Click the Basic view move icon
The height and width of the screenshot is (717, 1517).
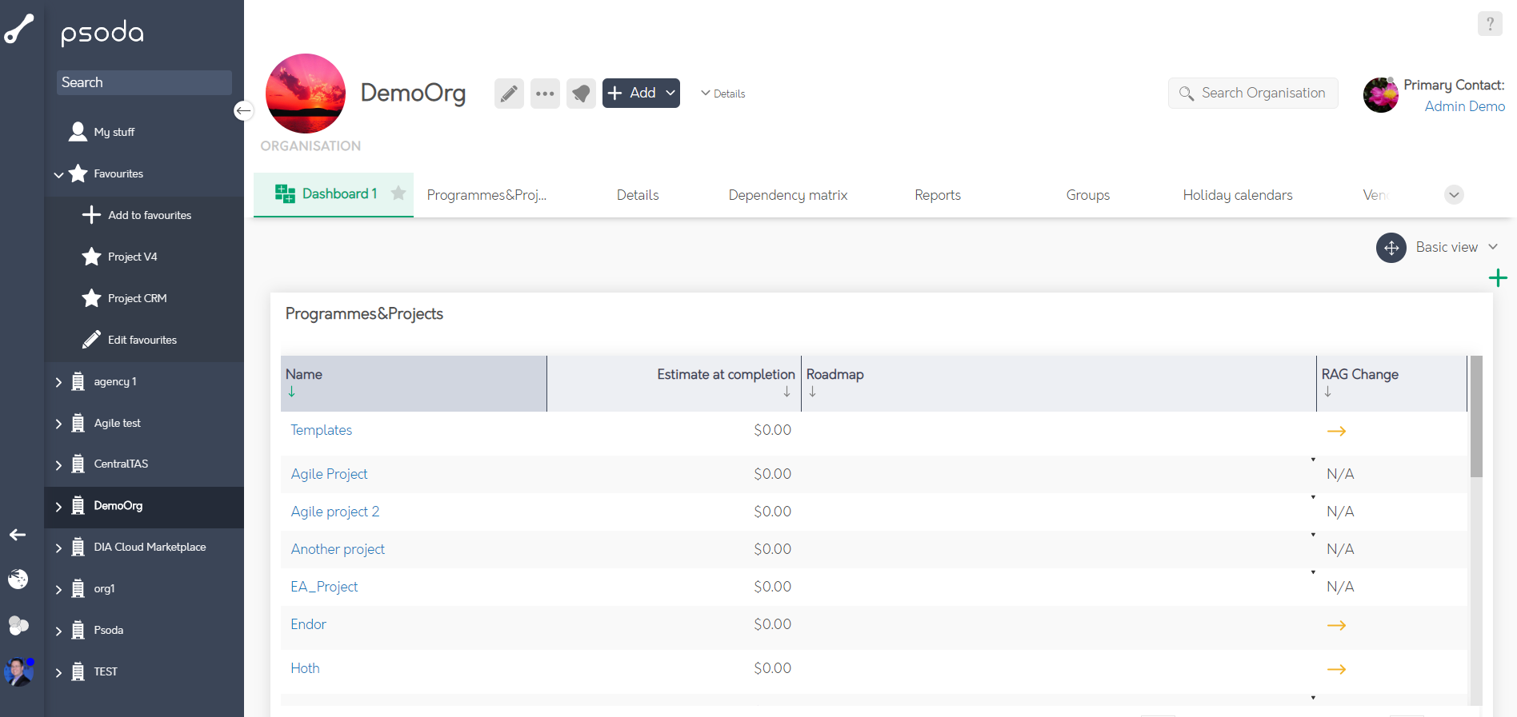coord(1391,248)
